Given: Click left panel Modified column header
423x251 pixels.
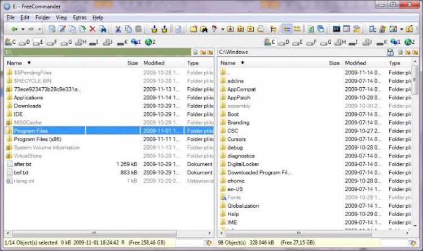Looking at the screenshot, I should [162, 63].
